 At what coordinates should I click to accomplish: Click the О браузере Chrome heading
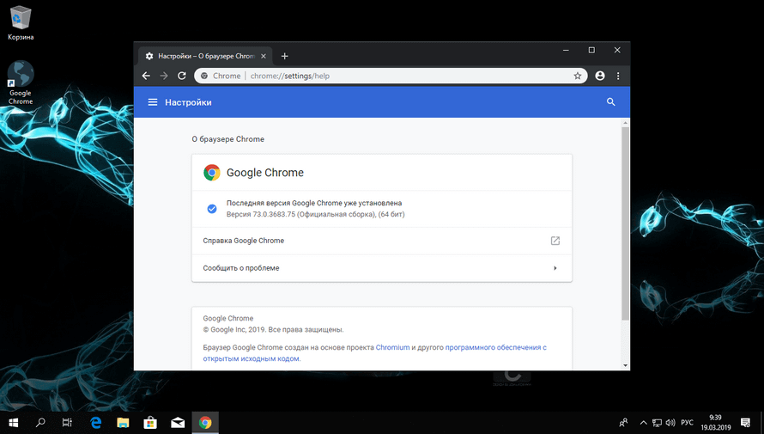pos(228,139)
